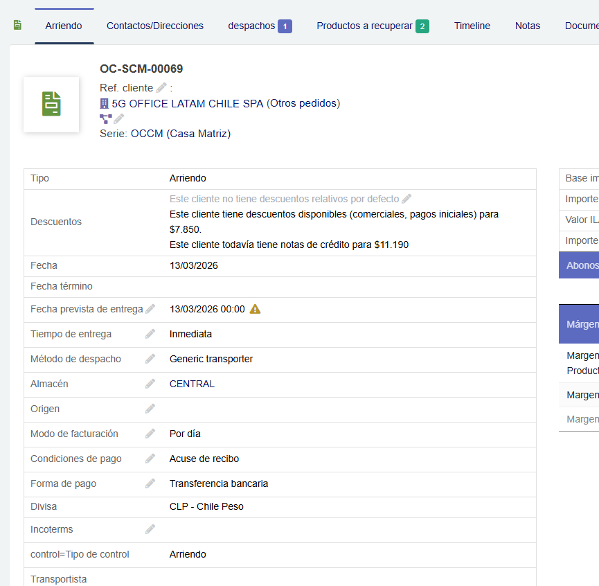Open Contactos/Direcciones tab
Screen dimensions: 599x586
tap(155, 26)
